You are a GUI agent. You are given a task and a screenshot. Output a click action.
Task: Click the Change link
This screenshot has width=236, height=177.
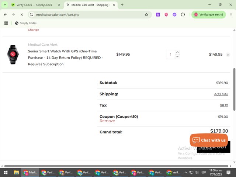34,30
